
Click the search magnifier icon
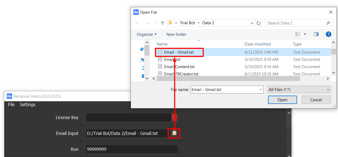point(328,23)
